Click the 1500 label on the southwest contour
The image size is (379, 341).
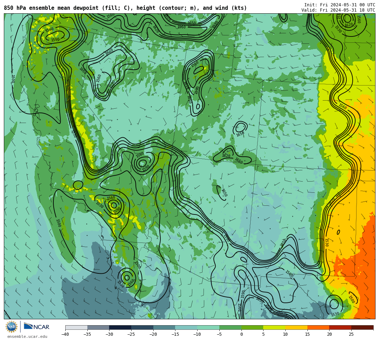(x=59, y=223)
